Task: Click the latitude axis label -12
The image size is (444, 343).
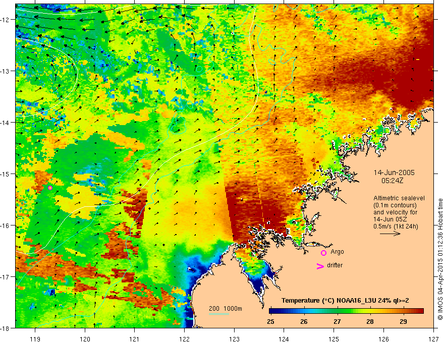Action: [6, 20]
